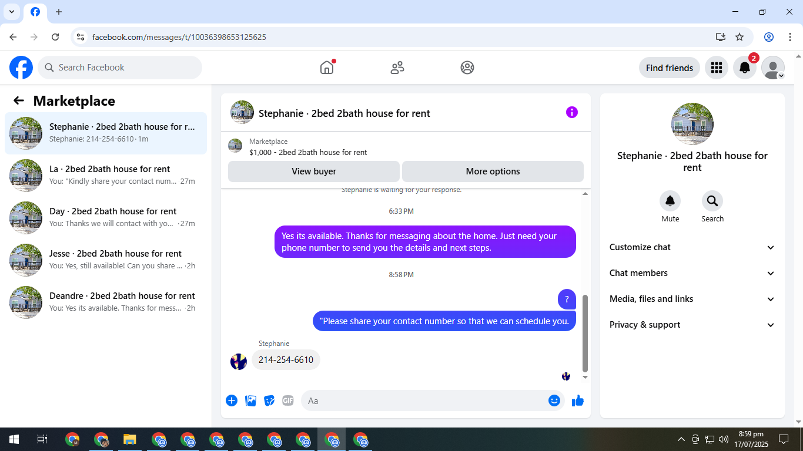Expand Privacy & support section
This screenshot has width=803, height=451.
coord(692,325)
